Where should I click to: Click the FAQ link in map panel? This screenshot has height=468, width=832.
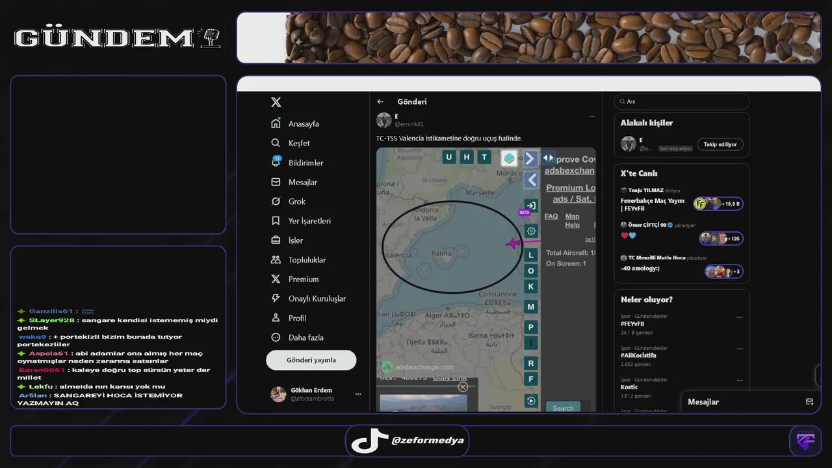(551, 216)
